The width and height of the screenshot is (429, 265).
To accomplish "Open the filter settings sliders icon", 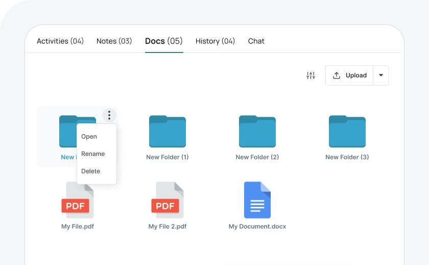I will [x=311, y=75].
